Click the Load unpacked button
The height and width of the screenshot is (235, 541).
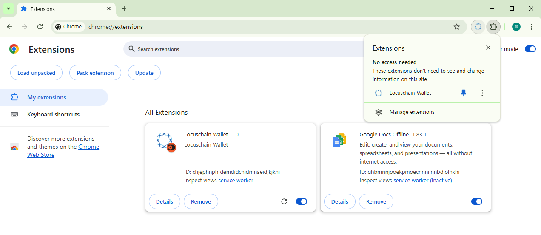click(x=36, y=73)
